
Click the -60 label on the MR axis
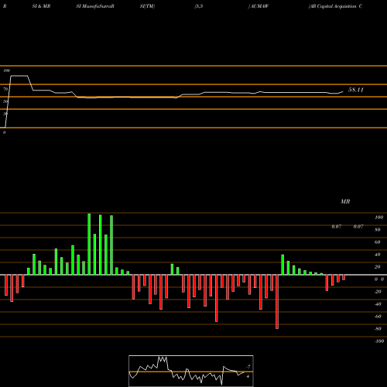click(x=378, y=317)
